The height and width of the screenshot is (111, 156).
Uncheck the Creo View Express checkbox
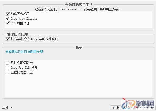7,18
